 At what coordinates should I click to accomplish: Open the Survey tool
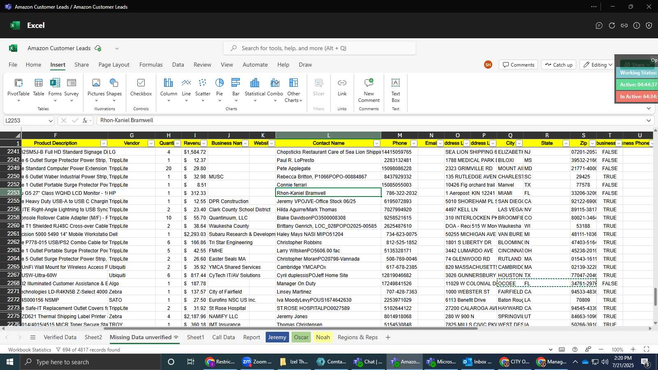pos(71,90)
